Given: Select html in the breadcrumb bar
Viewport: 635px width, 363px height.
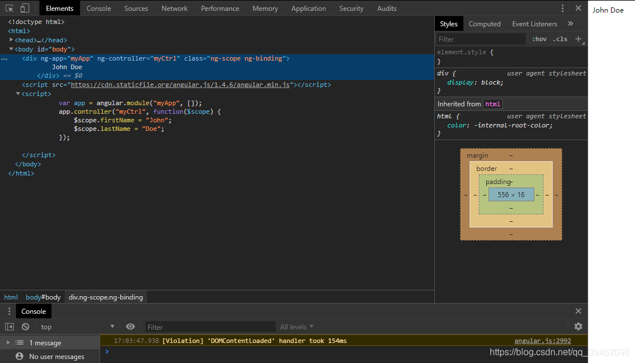Looking at the screenshot, I should click(x=11, y=297).
